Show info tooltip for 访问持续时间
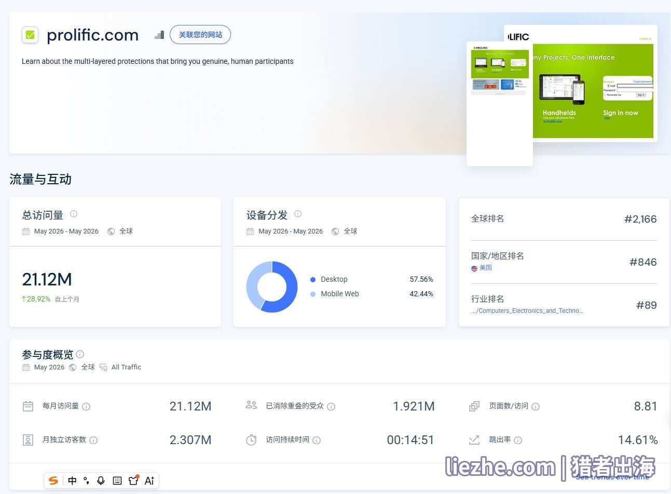Screen dimensions: 671x494 (317, 441)
